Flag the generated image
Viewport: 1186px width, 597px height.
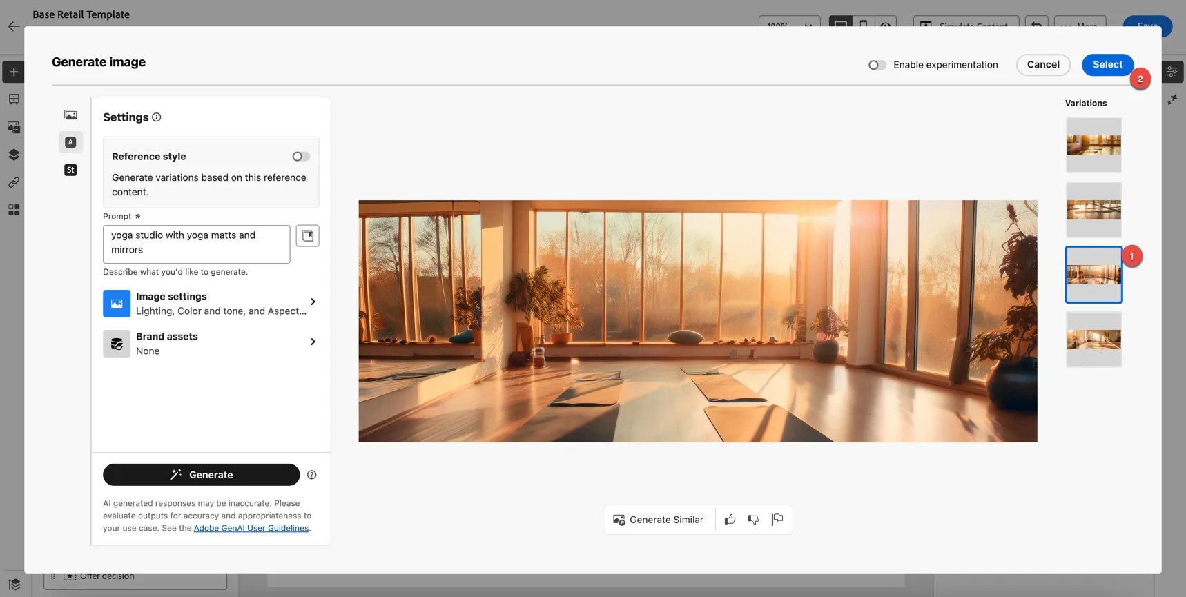coord(777,520)
